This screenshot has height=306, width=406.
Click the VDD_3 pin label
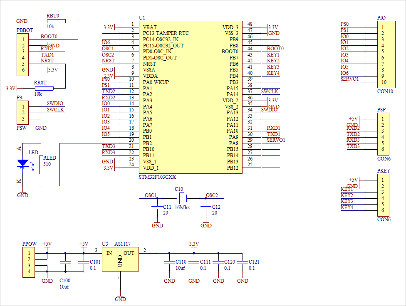pyautogui.click(x=230, y=27)
